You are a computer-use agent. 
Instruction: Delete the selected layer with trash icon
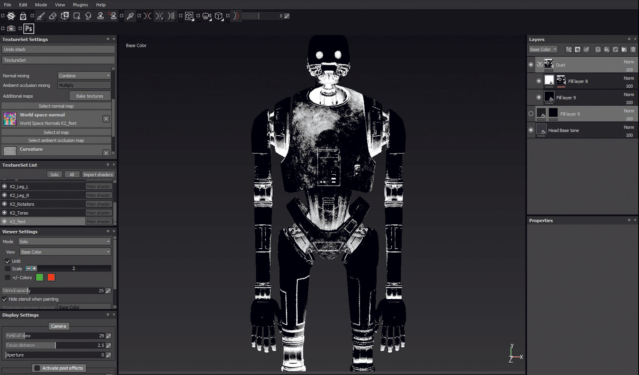coord(633,50)
